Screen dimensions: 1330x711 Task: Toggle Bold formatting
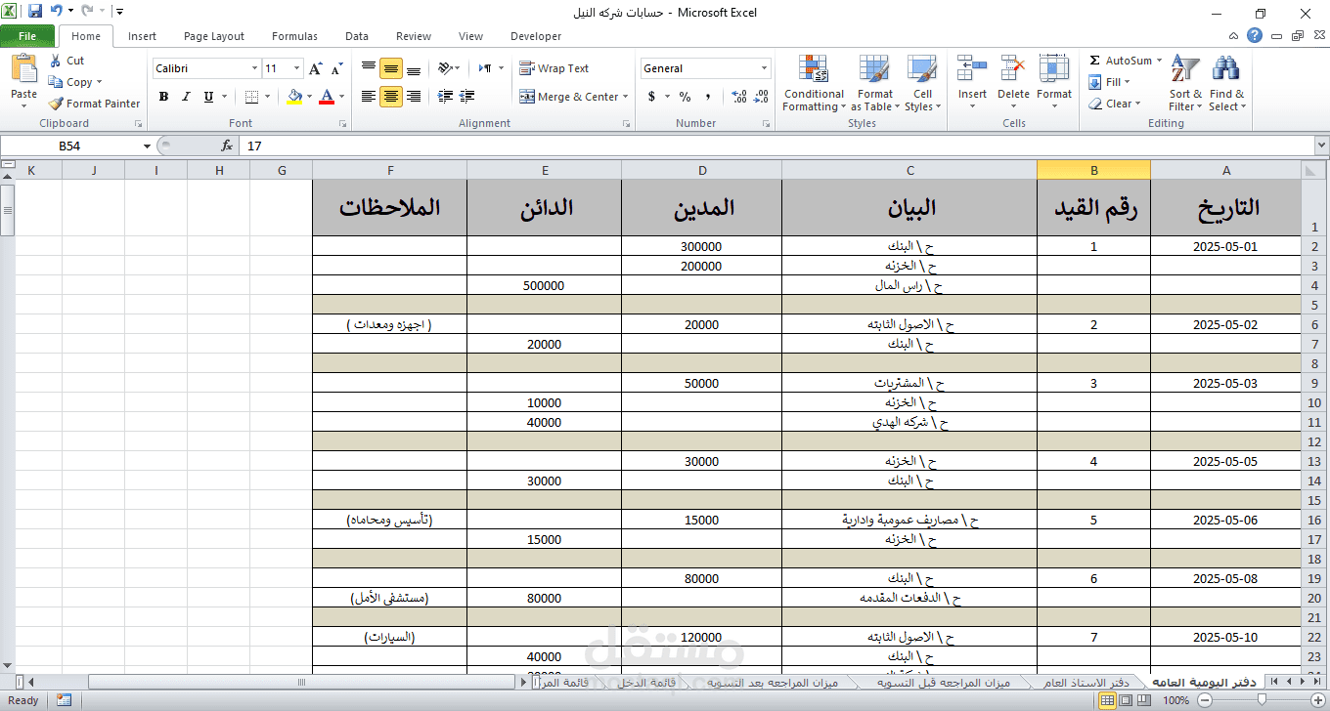(163, 97)
